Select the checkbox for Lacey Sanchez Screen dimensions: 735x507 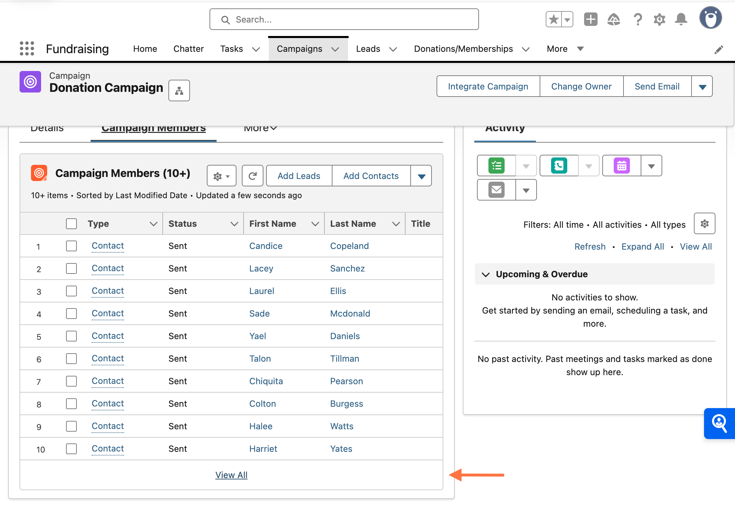[x=71, y=268]
